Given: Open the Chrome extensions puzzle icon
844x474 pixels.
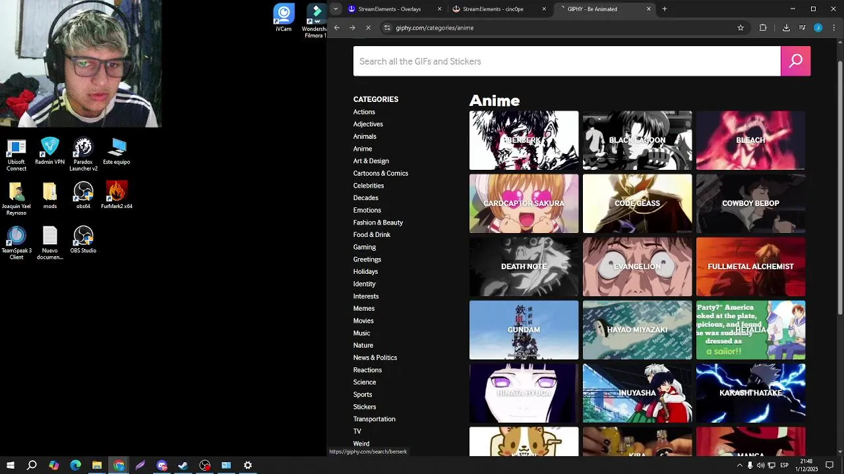Looking at the screenshot, I should point(763,28).
